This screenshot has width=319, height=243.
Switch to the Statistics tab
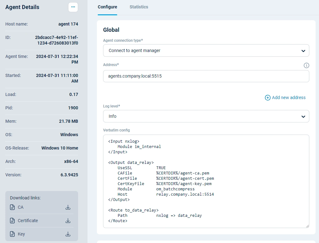tap(139, 7)
